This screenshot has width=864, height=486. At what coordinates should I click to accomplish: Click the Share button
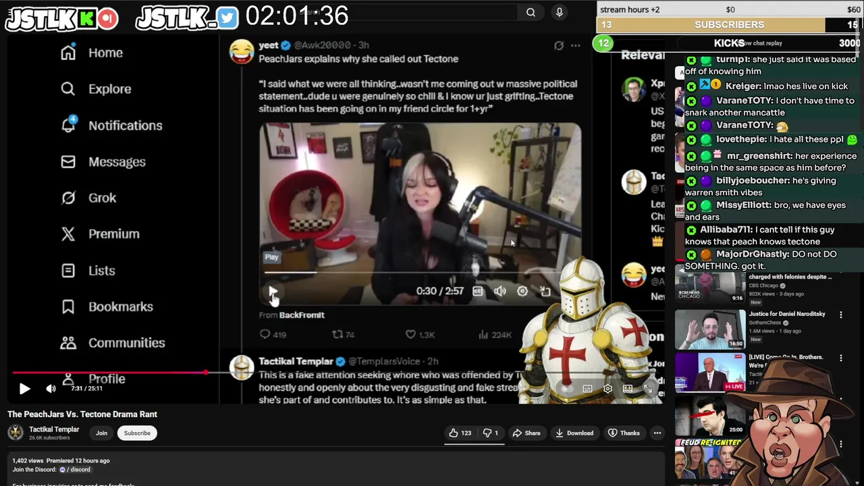pyautogui.click(x=526, y=433)
